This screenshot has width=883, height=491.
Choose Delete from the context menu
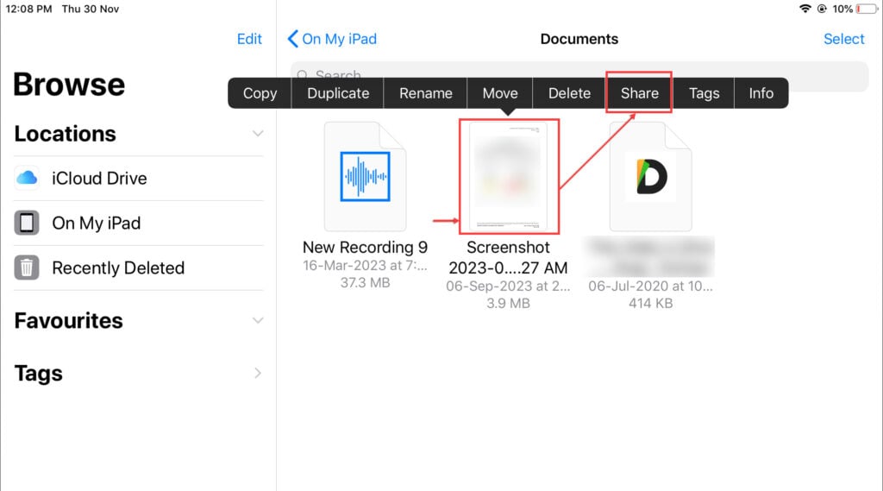point(569,93)
